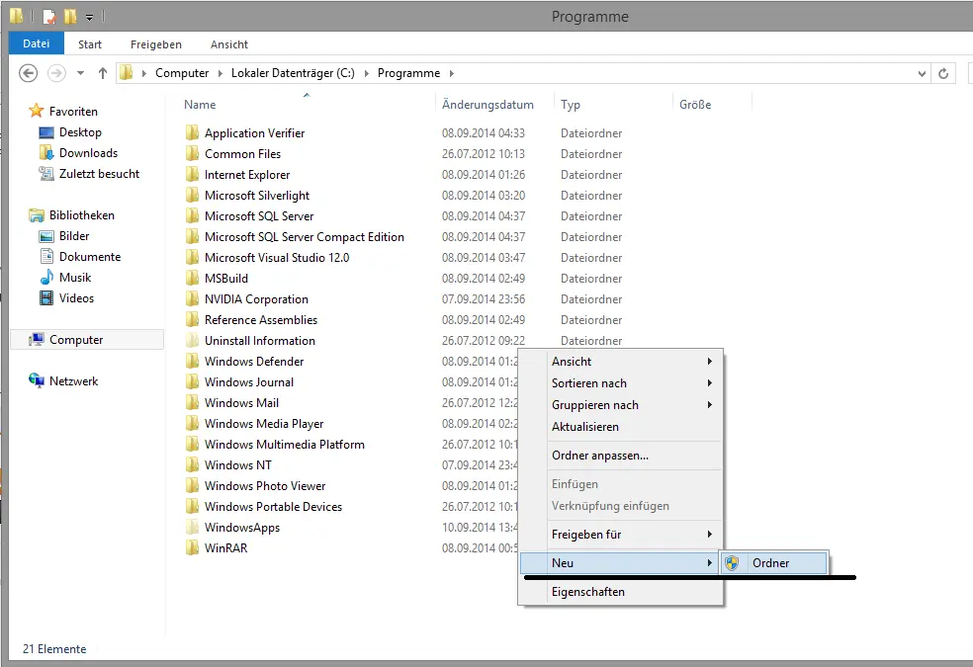The image size is (973, 667).
Task: Select Computer in the navigation pane
Action: click(x=76, y=340)
